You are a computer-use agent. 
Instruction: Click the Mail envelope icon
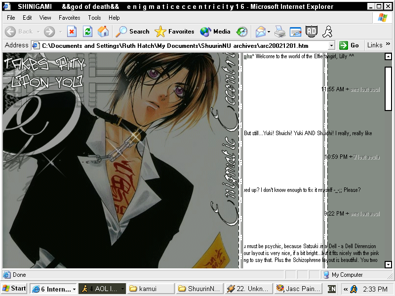pos(261,32)
